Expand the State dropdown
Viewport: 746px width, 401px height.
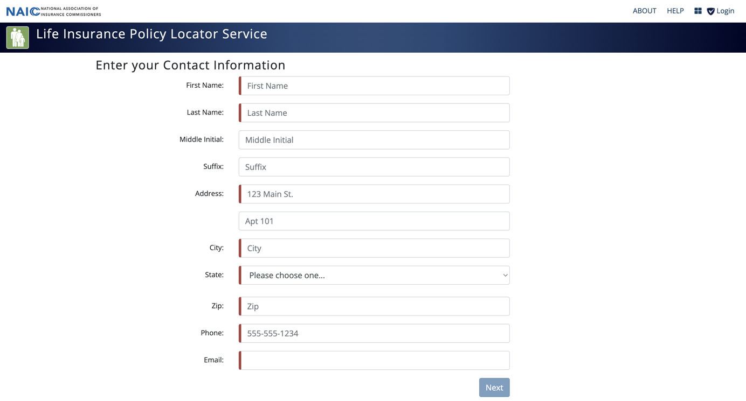coord(374,275)
